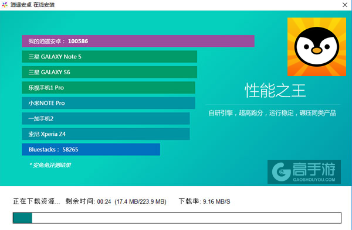Click the installer logo icon in title bar
The image size is (352, 230).
point(5,5)
